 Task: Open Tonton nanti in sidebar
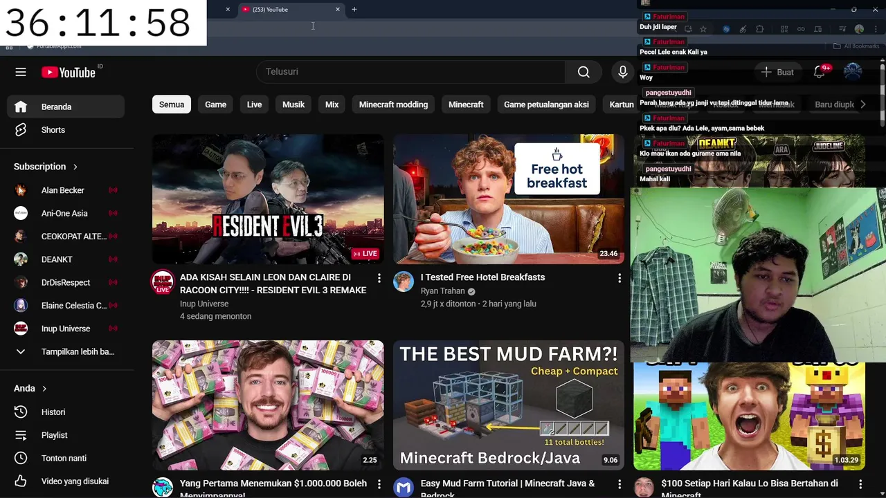pos(66,458)
